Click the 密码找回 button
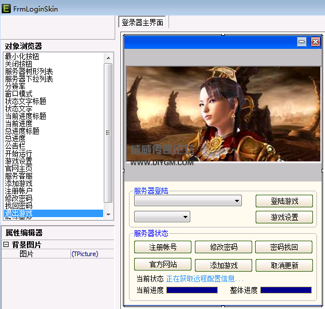325x309 pixels. (x=284, y=247)
